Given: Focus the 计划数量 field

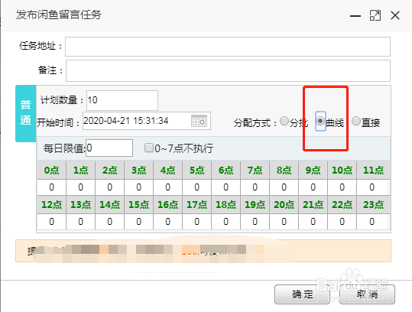Looking at the screenshot, I should tap(122, 100).
